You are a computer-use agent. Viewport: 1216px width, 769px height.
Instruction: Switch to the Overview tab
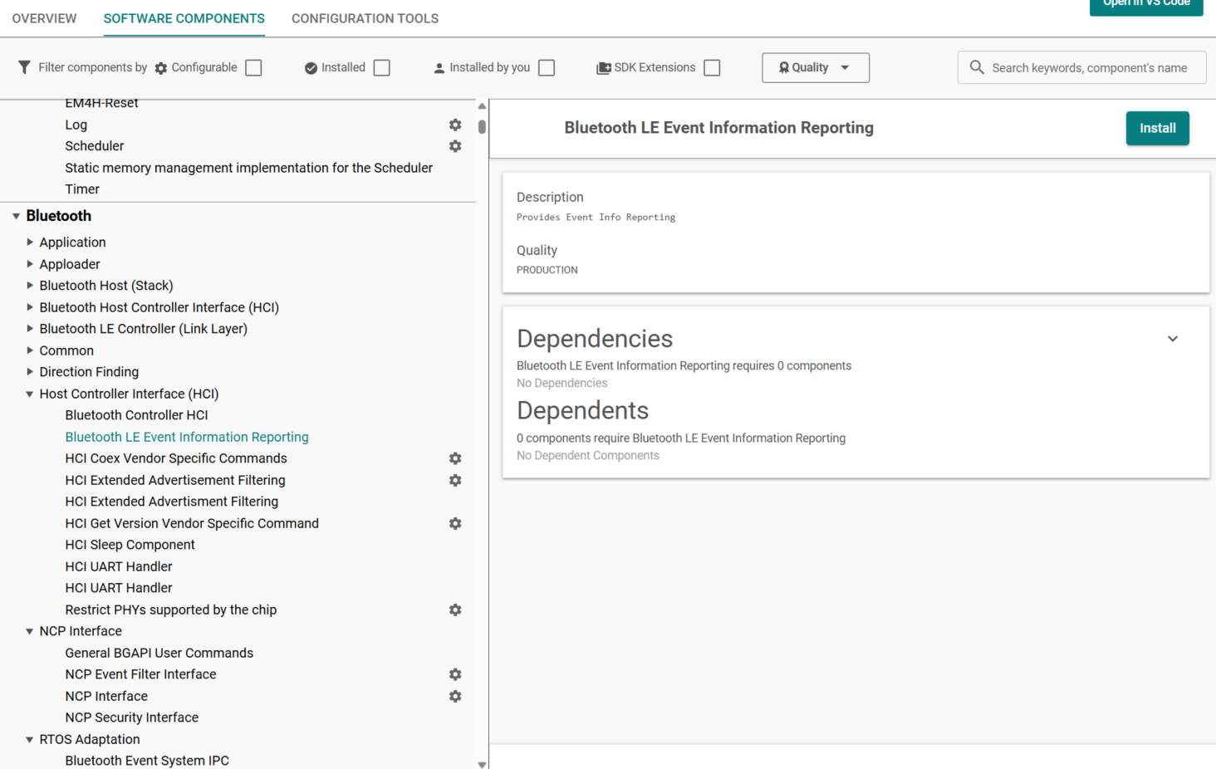click(44, 18)
